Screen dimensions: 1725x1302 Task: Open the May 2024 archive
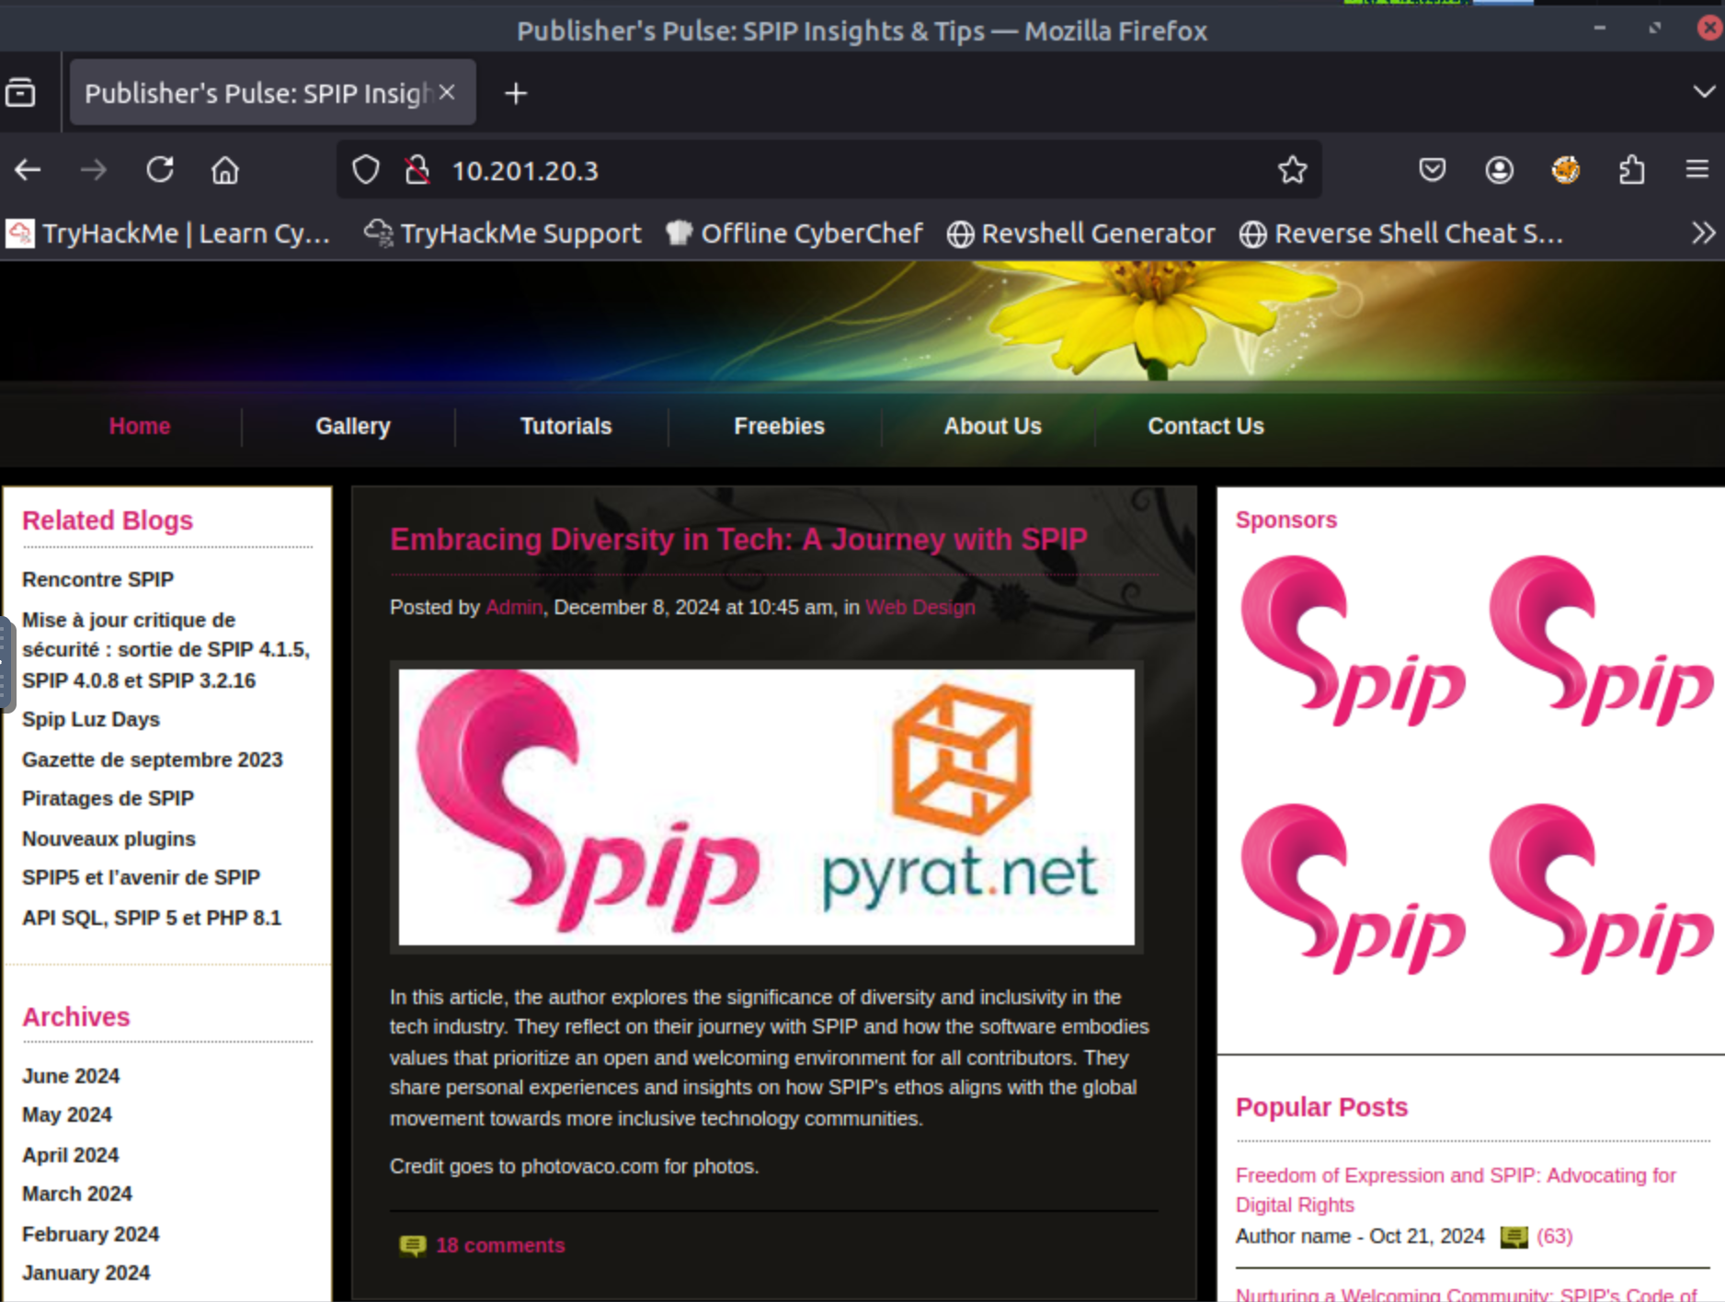click(x=67, y=1115)
